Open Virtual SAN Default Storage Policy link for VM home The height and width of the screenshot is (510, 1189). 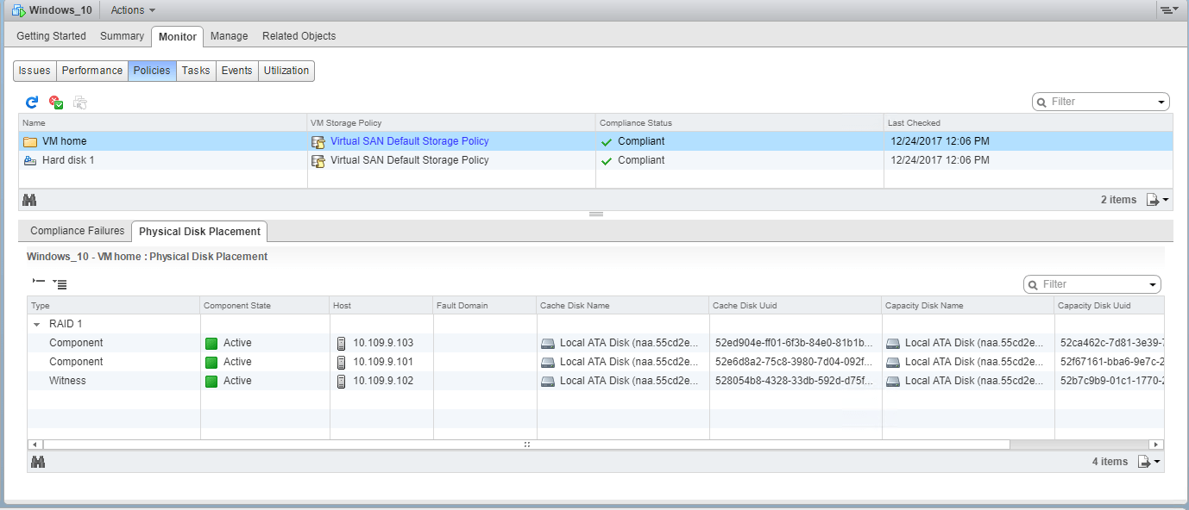[409, 141]
